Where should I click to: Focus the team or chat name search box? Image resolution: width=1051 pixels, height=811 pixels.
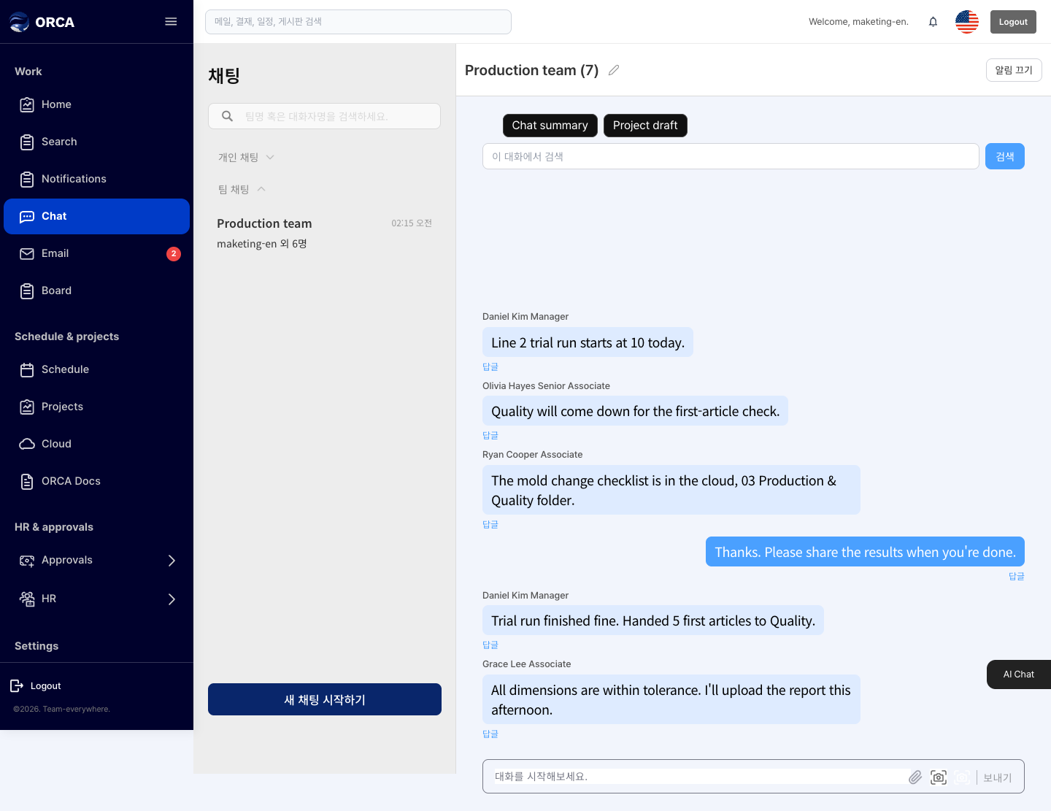325,116
